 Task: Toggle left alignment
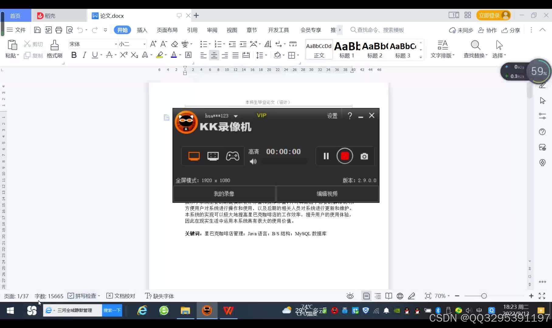[203, 55]
